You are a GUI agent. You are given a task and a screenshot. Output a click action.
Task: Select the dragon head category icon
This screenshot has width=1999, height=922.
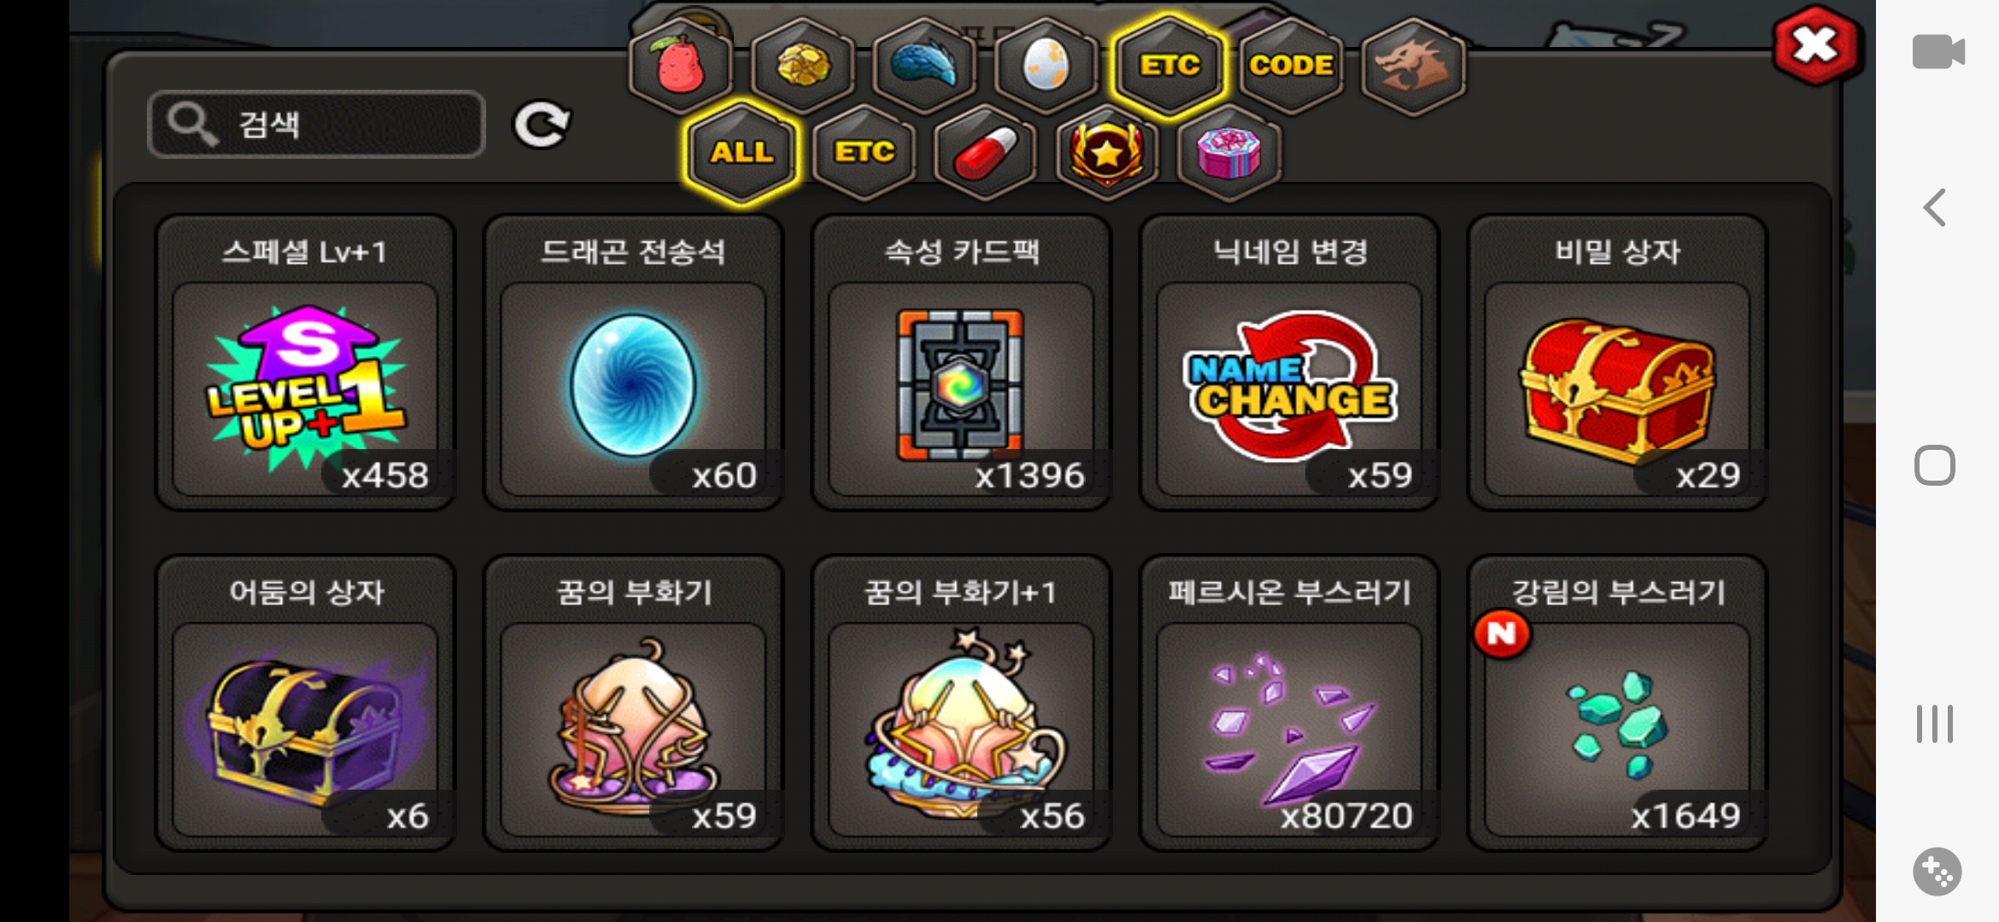[x=1413, y=66]
